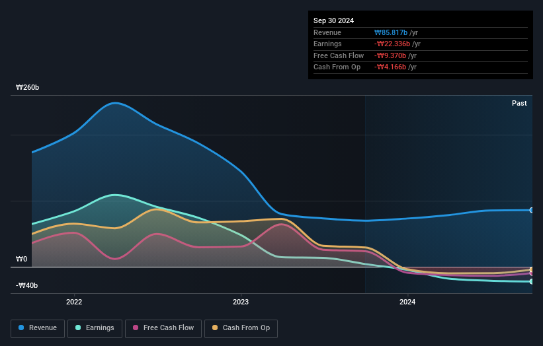Click the -₩9.370b free cash flow value
Viewport: 543px width, 346px height.
[x=390, y=55]
